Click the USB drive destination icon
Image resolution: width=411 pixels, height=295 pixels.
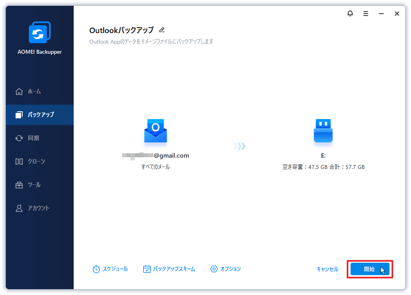(323, 131)
